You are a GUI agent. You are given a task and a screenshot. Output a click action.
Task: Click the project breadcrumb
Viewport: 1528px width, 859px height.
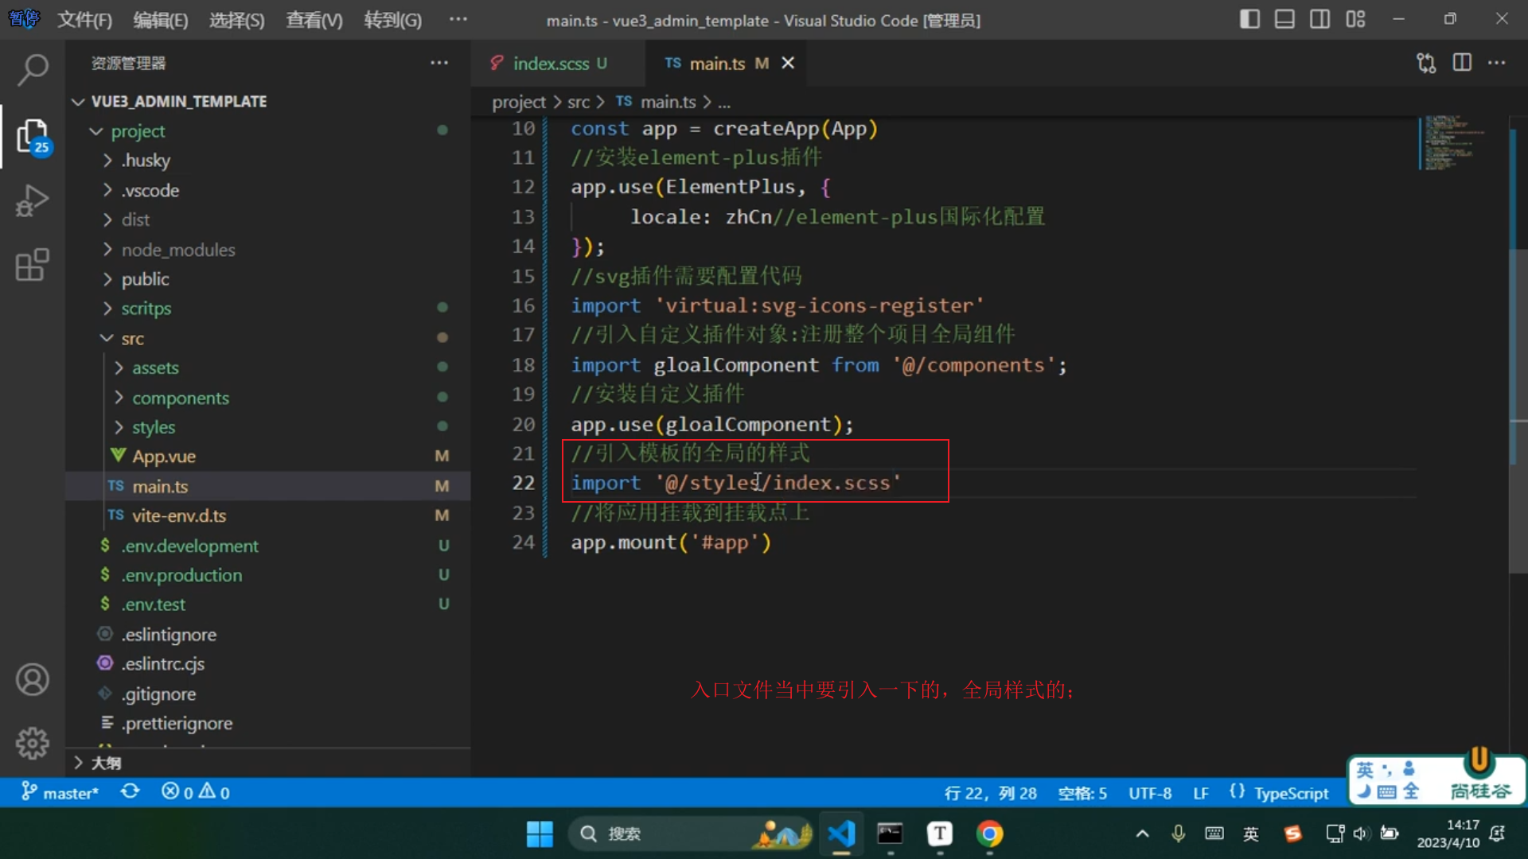point(519,102)
